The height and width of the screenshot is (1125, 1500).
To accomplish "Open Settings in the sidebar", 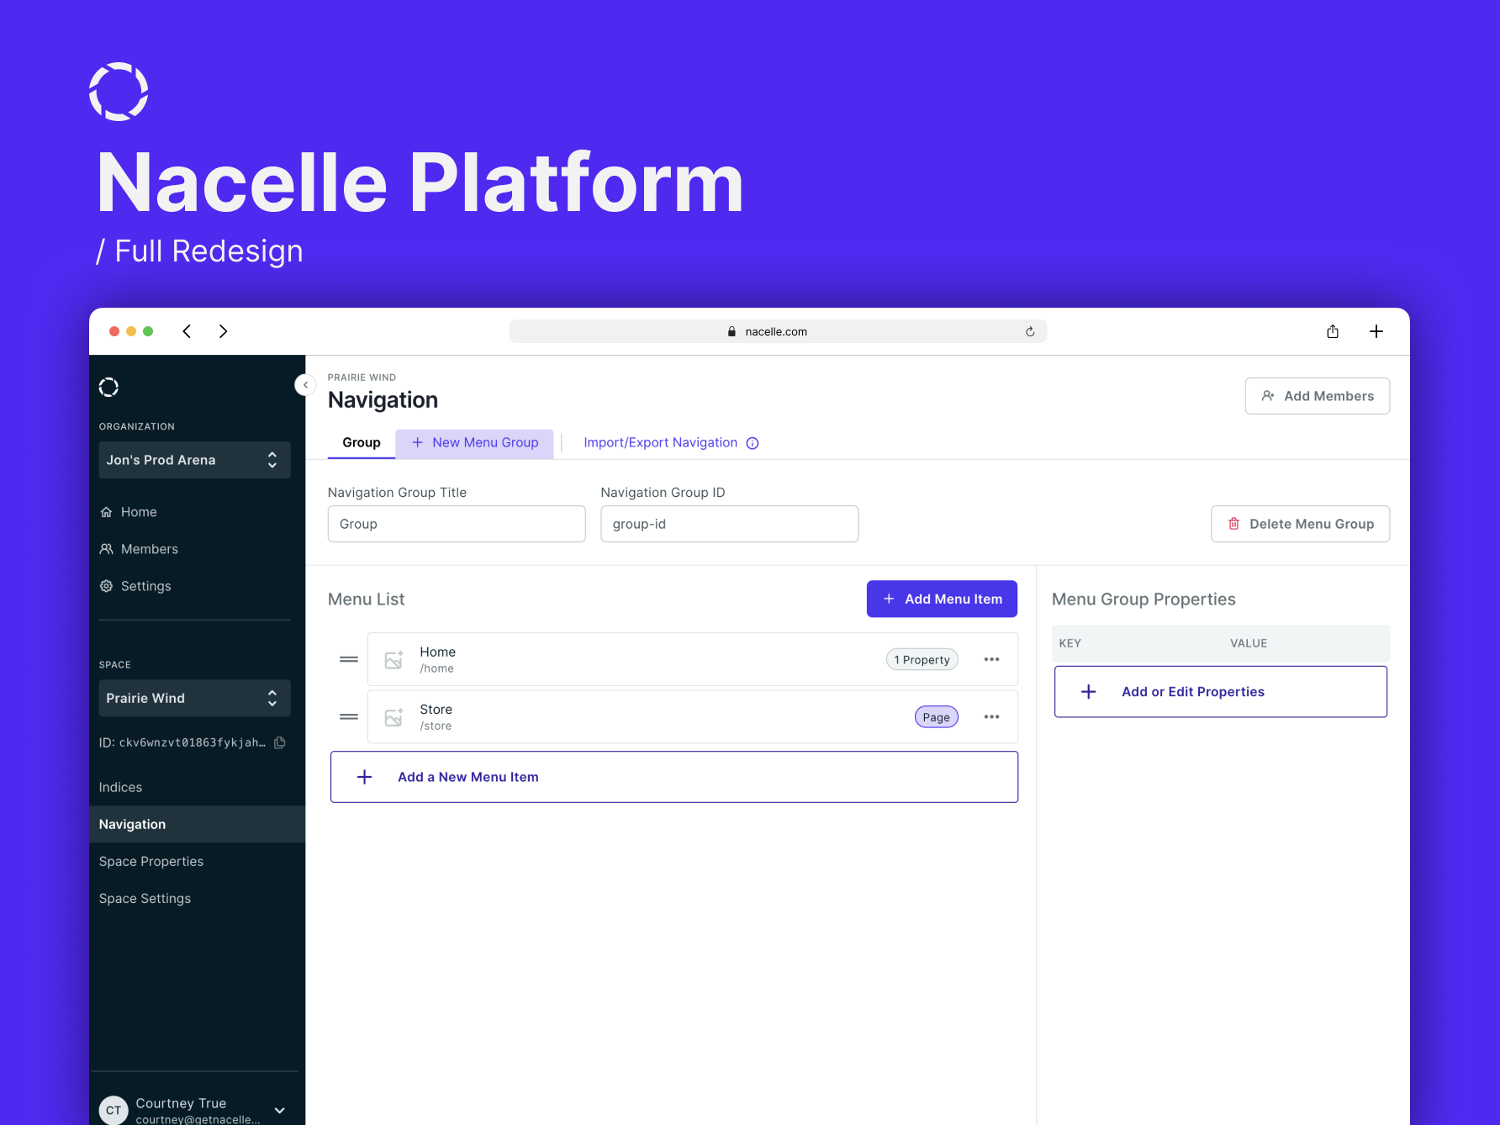I will [135, 586].
